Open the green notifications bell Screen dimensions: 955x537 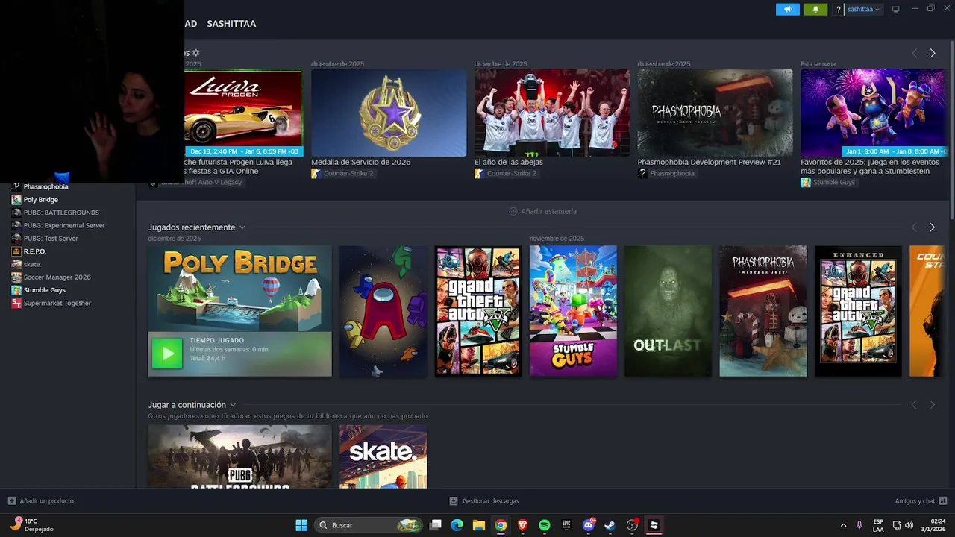(815, 9)
